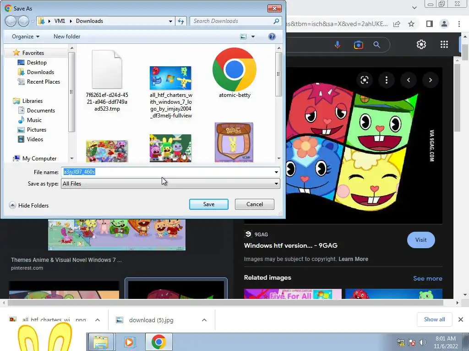Click the Forward arrow in Save As dialog
The image size is (469, 351).
click(23, 21)
